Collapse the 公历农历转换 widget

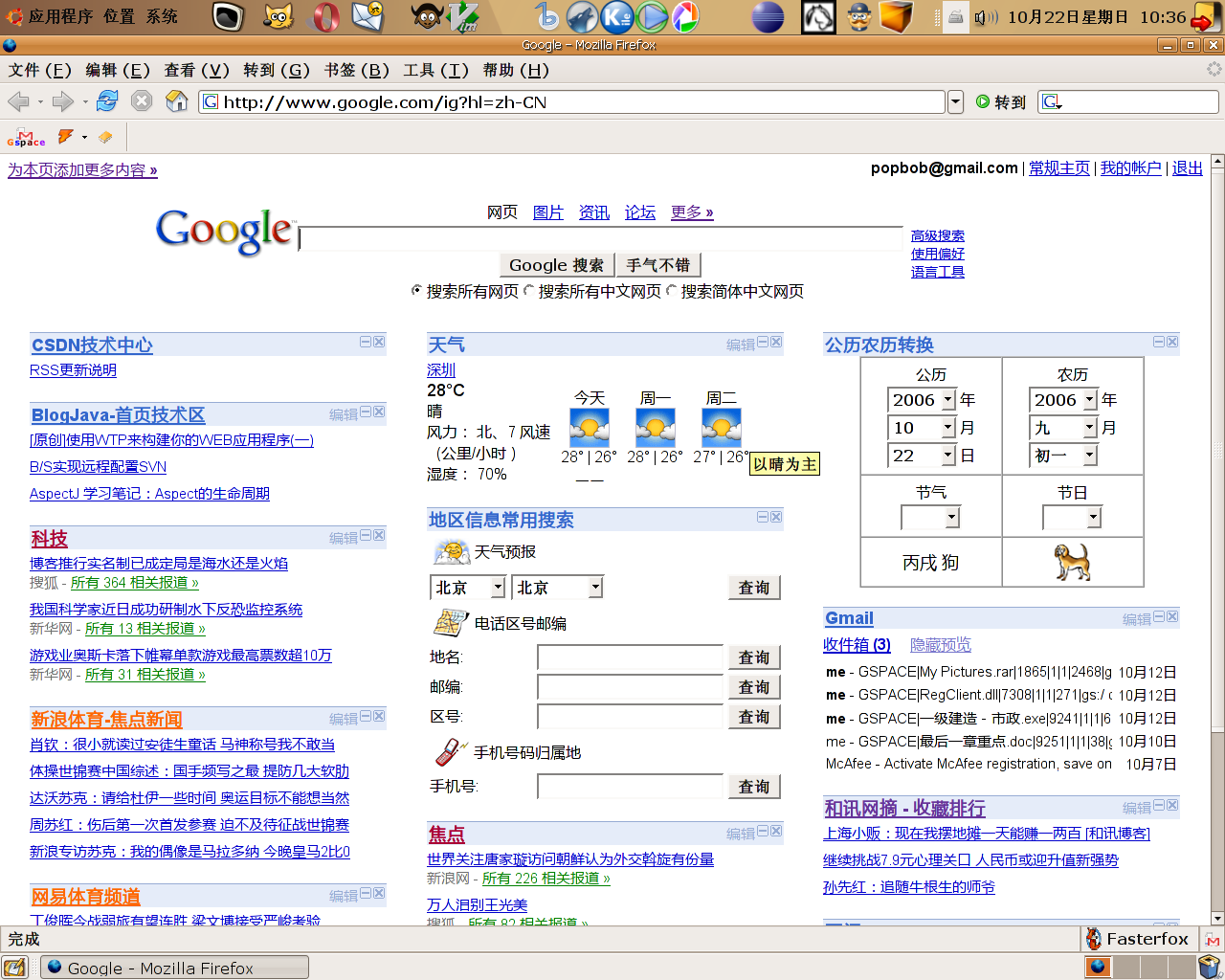tap(1159, 342)
